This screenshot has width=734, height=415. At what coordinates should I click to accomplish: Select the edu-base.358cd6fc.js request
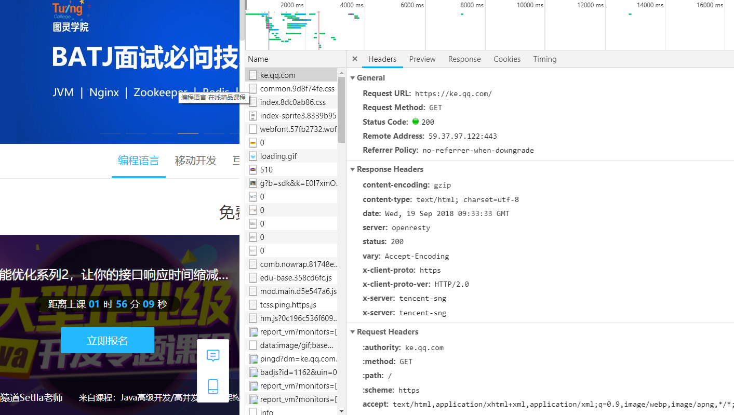point(291,278)
